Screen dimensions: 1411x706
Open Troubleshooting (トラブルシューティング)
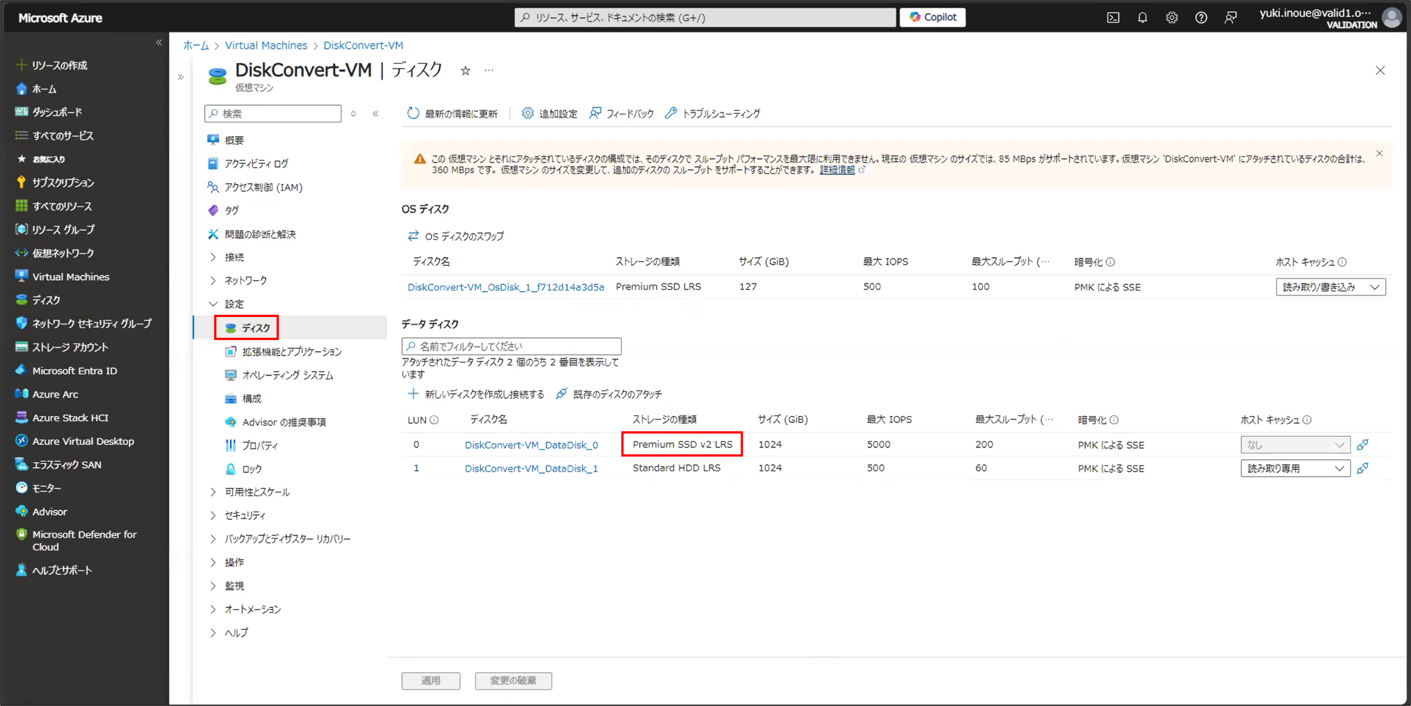[x=712, y=113]
